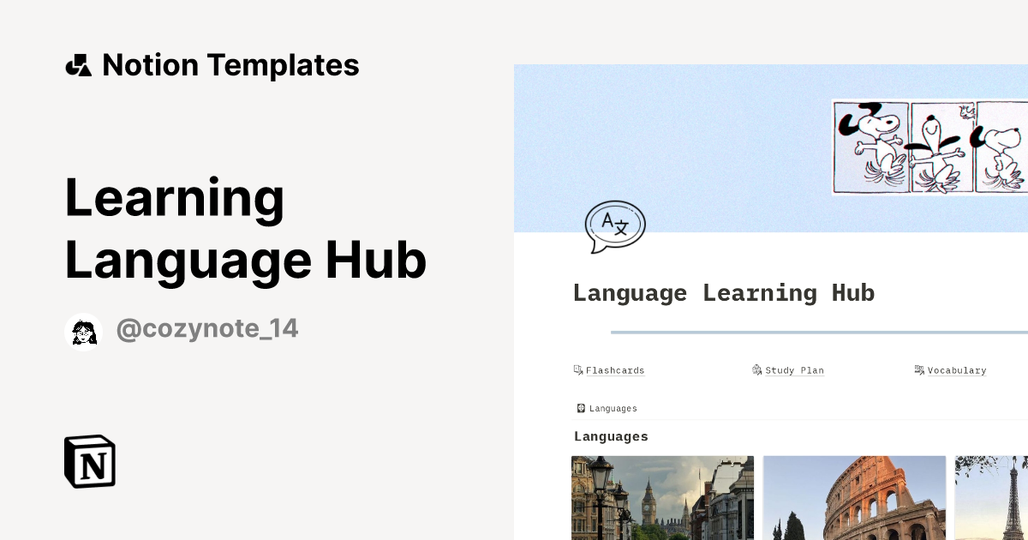Open the Flashcards page link

(616, 370)
